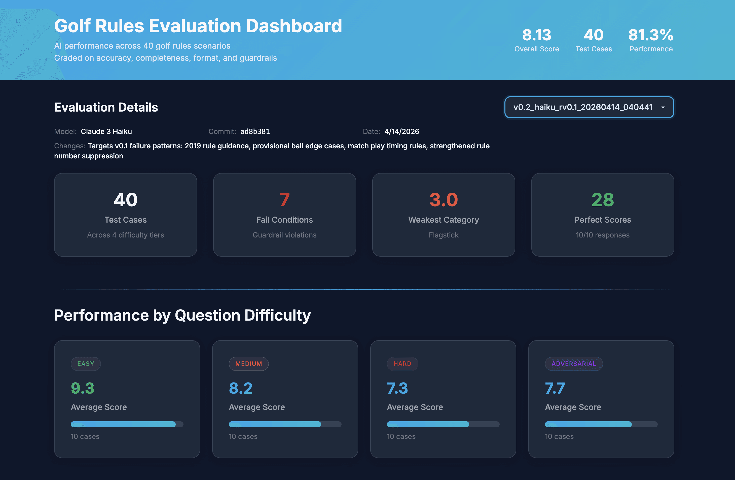Click the dropdown caret arrow icon
The width and height of the screenshot is (735, 480).
pos(663,108)
